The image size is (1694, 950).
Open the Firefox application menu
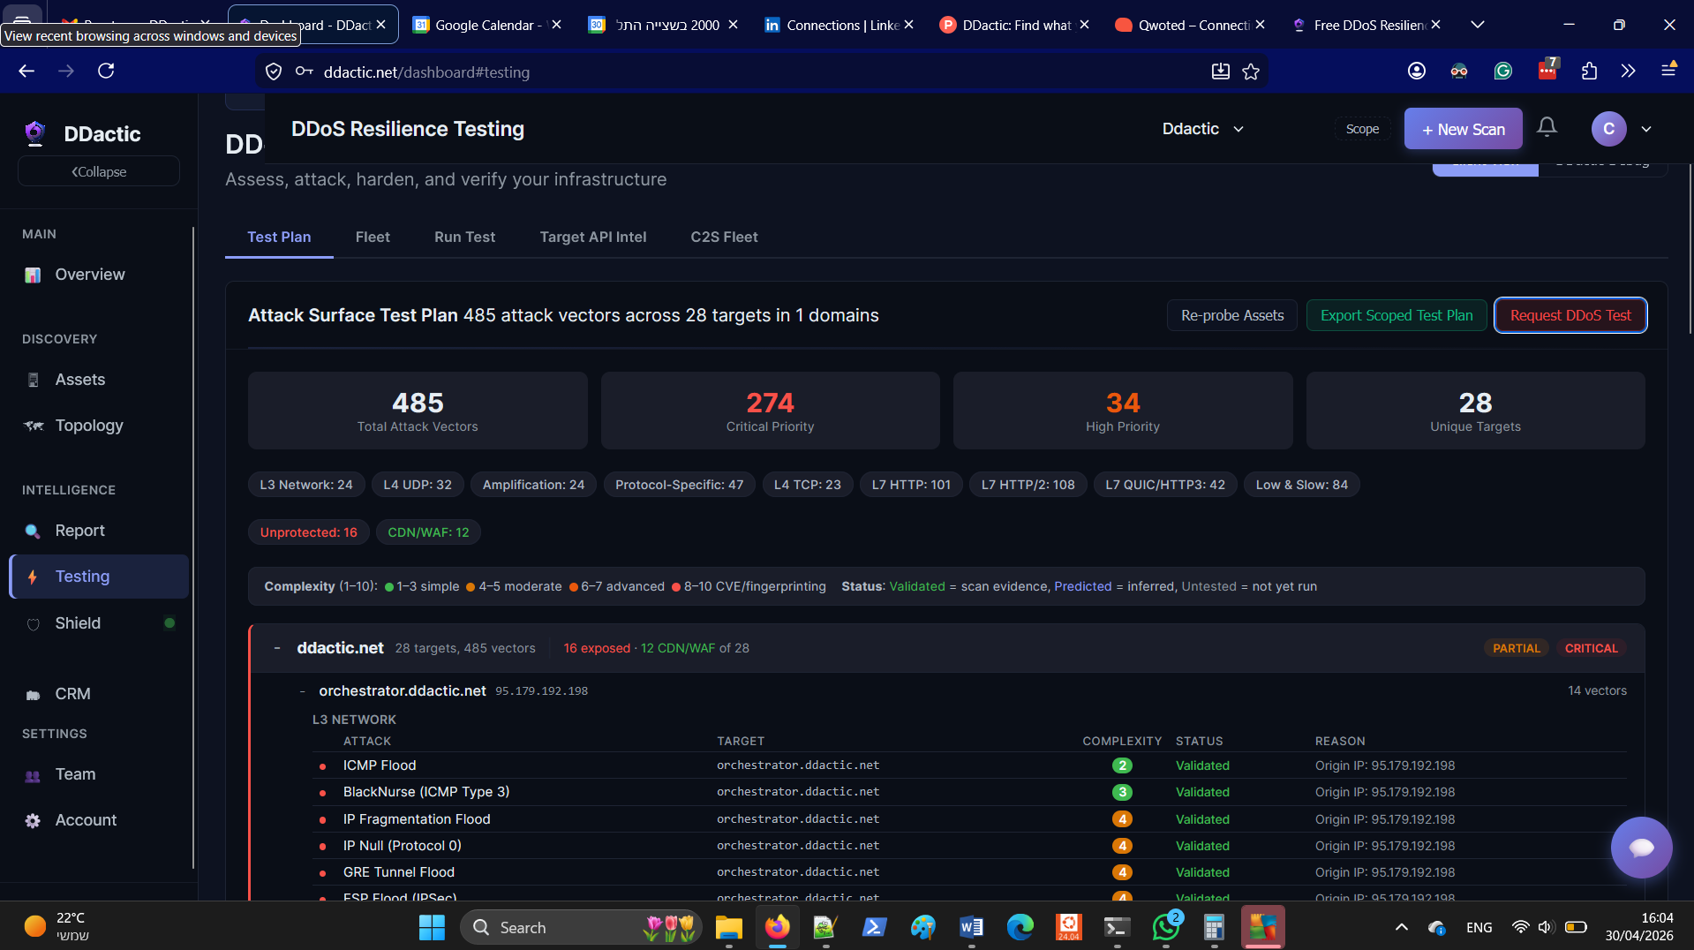tap(1668, 71)
